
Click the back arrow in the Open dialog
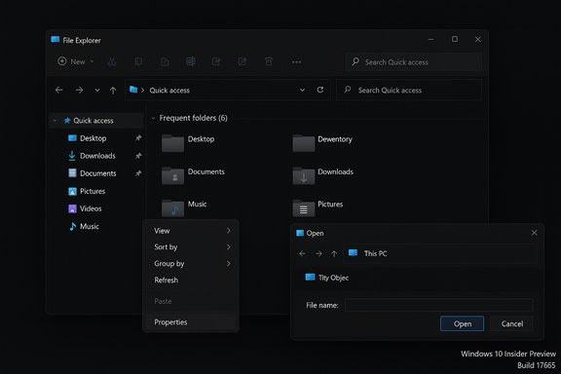click(302, 253)
